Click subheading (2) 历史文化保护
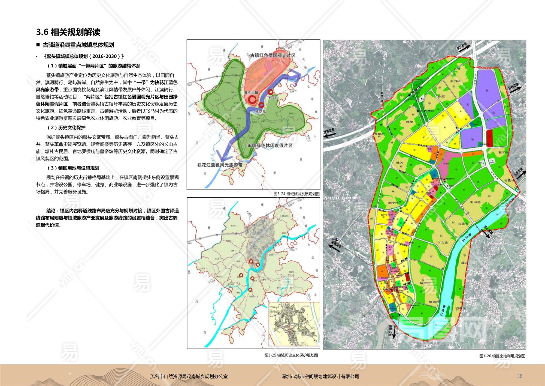 (66, 127)
